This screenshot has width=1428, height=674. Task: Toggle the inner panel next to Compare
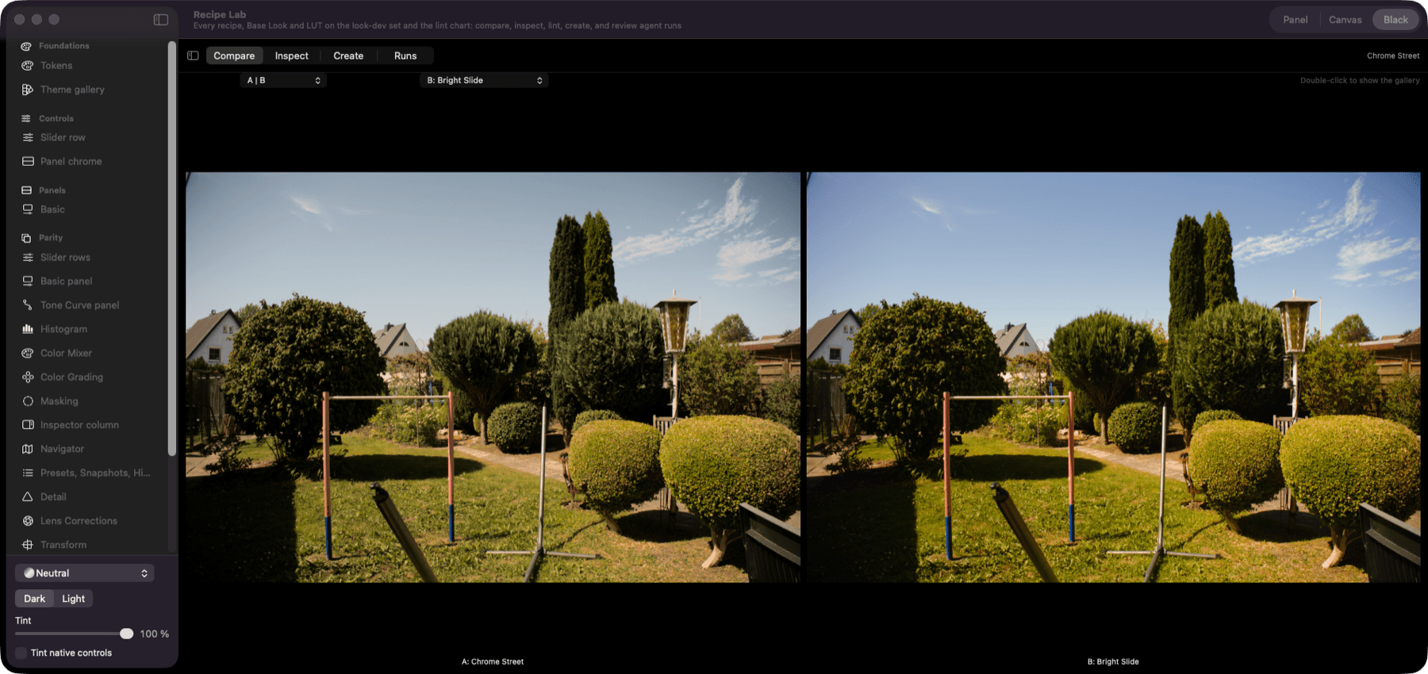click(193, 56)
